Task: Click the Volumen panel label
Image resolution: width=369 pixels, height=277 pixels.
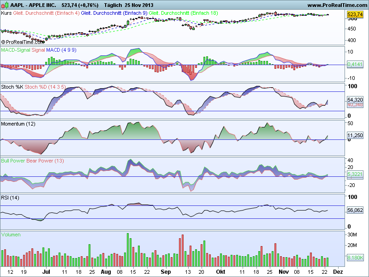Action: coord(11,235)
